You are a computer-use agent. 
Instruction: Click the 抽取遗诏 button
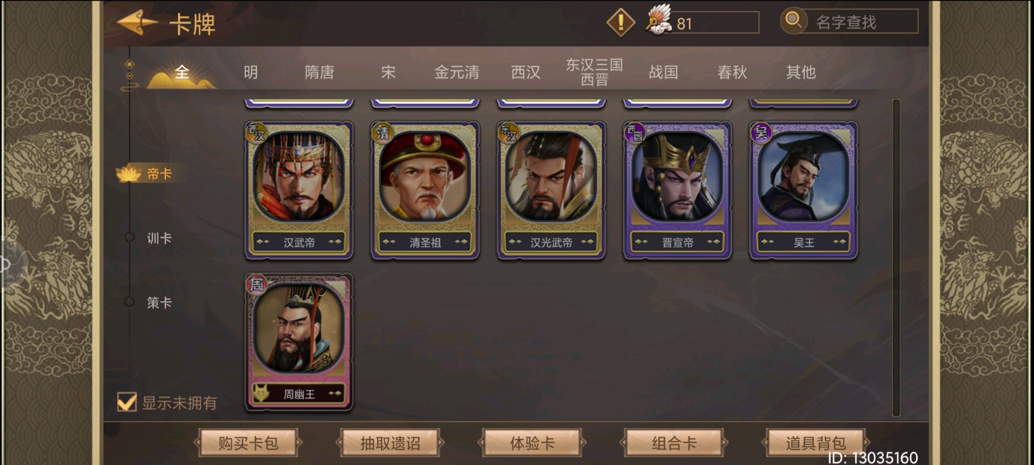pyautogui.click(x=390, y=443)
